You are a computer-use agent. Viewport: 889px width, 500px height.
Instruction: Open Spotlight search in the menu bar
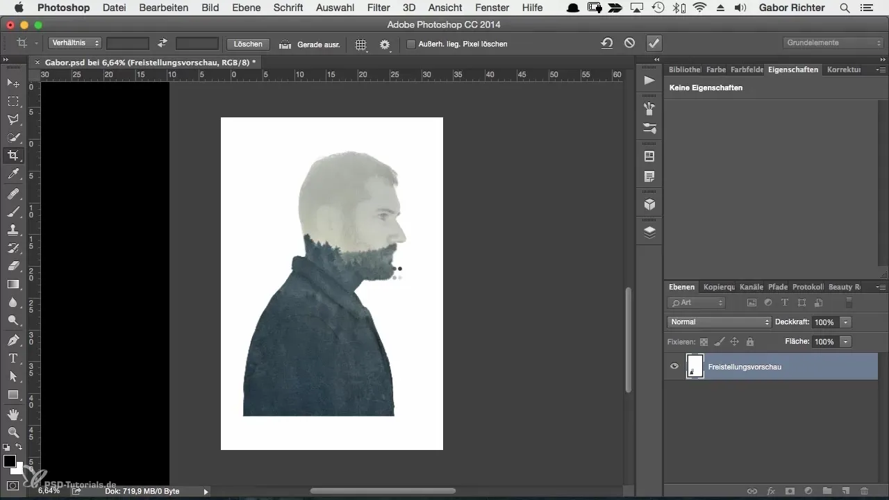(845, 8)
